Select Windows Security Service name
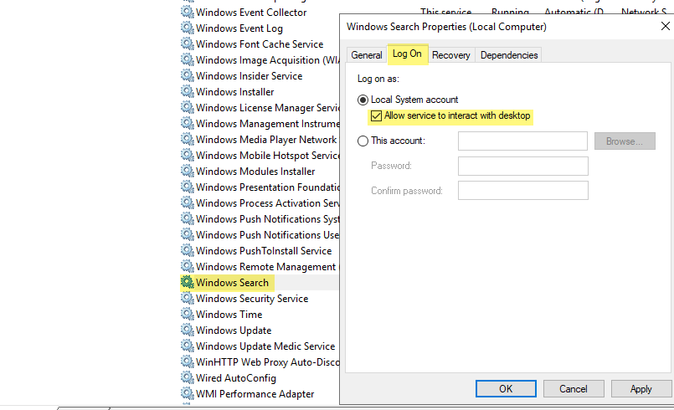This screenshot has height=410, width=674. (x=252, y=299)
